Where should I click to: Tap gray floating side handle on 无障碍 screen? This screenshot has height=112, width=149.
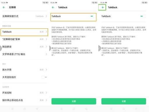1,48
